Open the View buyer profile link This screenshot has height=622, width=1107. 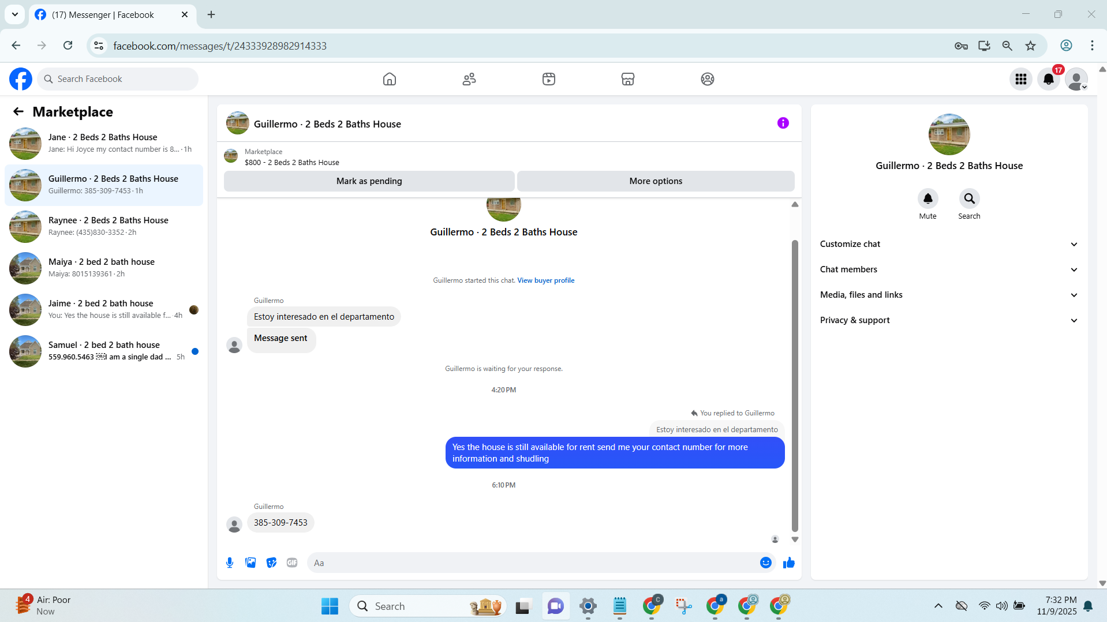[x=546, y=280]
